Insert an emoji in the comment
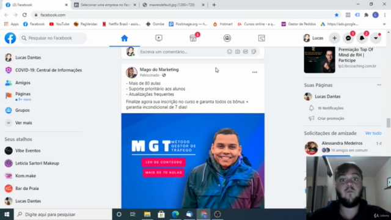This screenshot has height=220, width=391. click(x=230, y=51)
